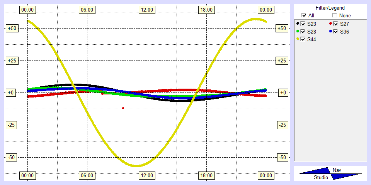Click the red S27 legend dot
The width and height of the screenshot is (371, 185).
click(330, 24)
